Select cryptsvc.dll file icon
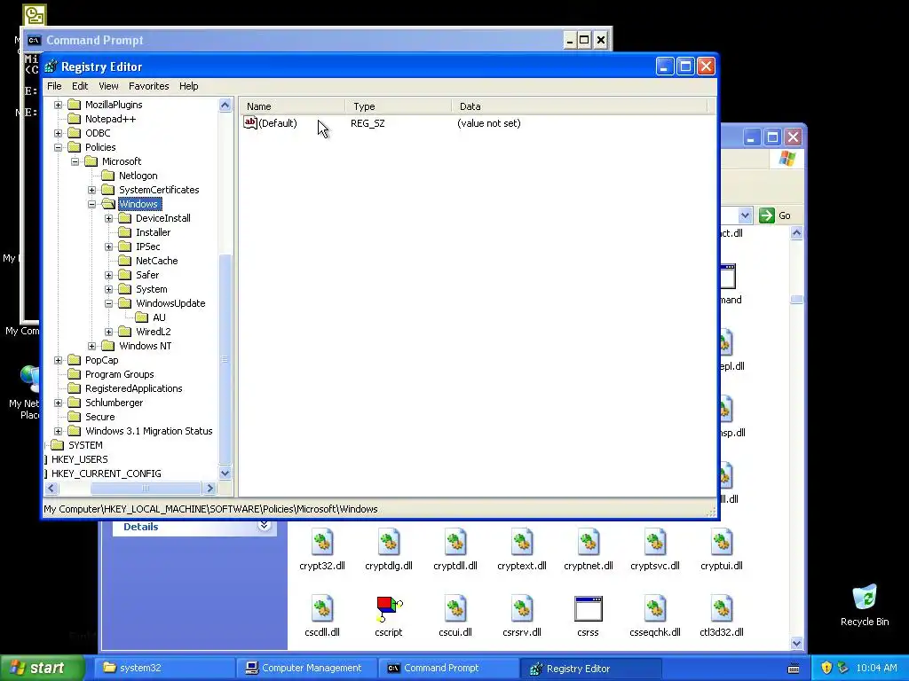This screenshot has width=909, height=681. point(655,542)
